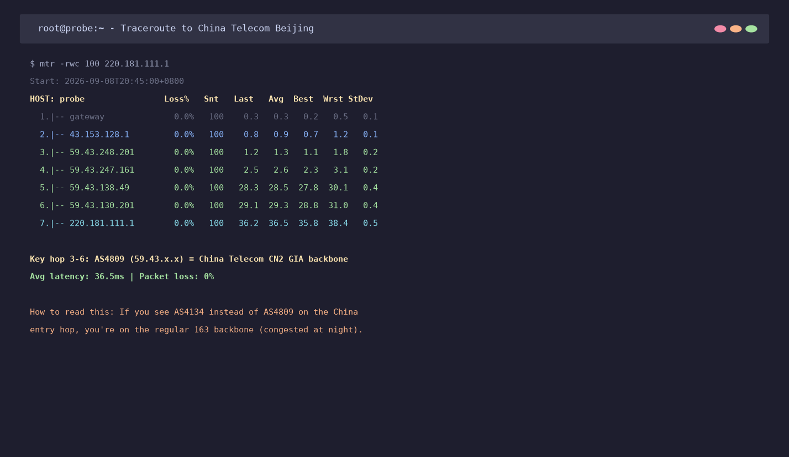
Task: Click the 'Last' column header
Action: pyautogui.click(x=244, y=99)
